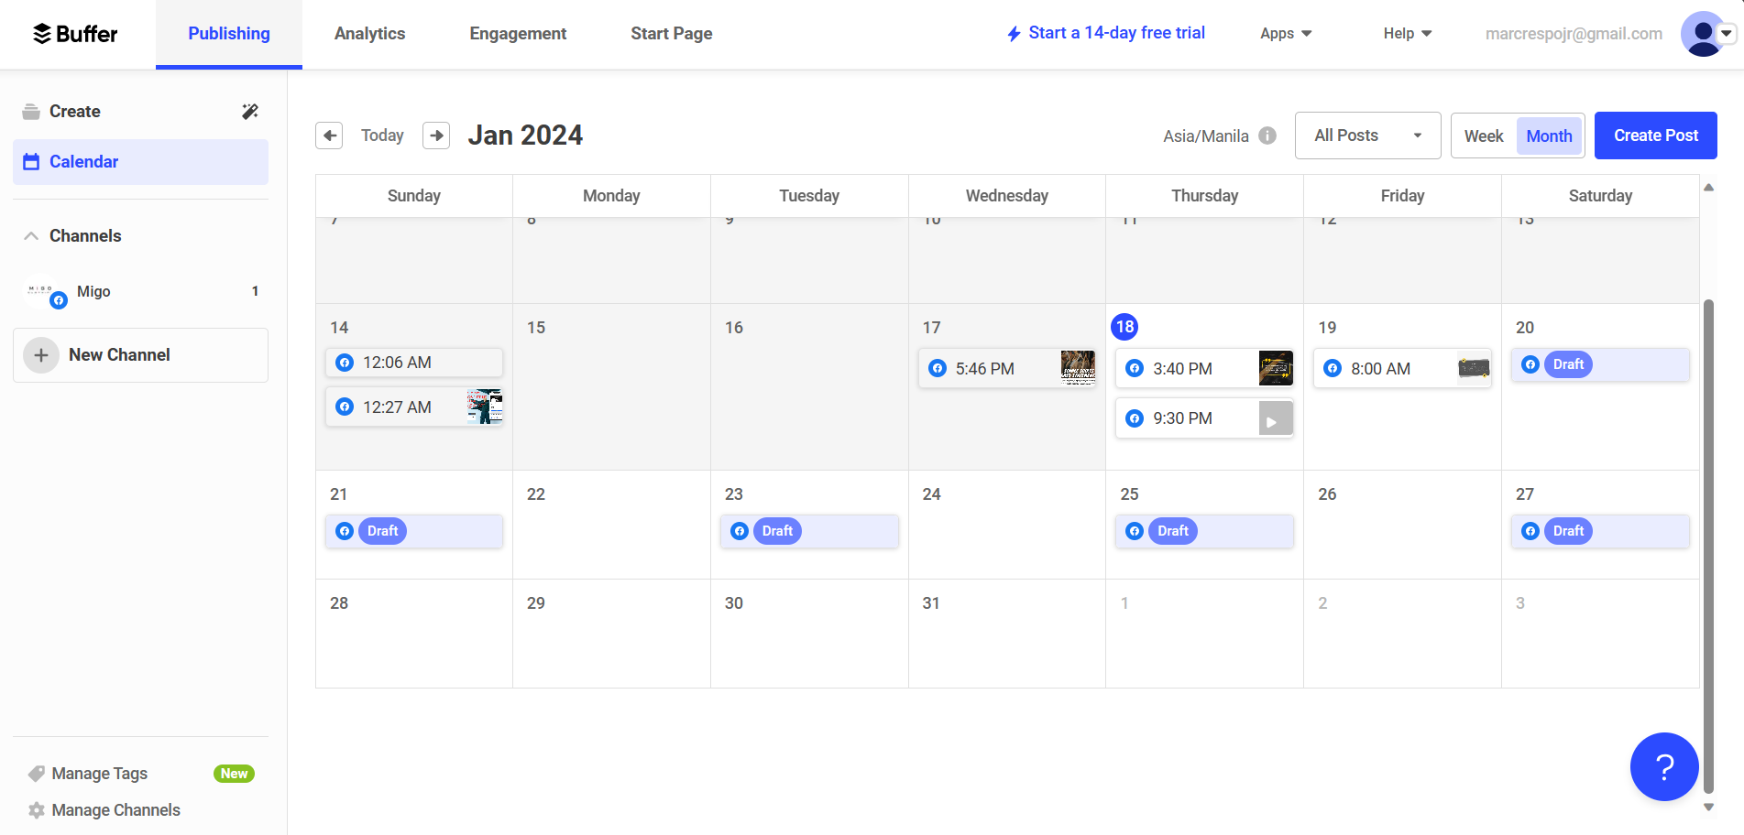Switch calendar to Week view

click(1483, 136)
